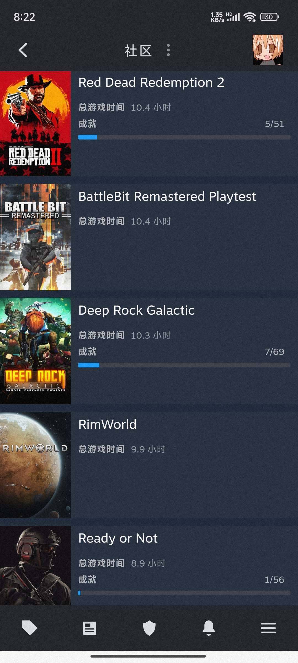
Task: Tap the Wi-Fi status icon
Action: (x=250, y=17)
